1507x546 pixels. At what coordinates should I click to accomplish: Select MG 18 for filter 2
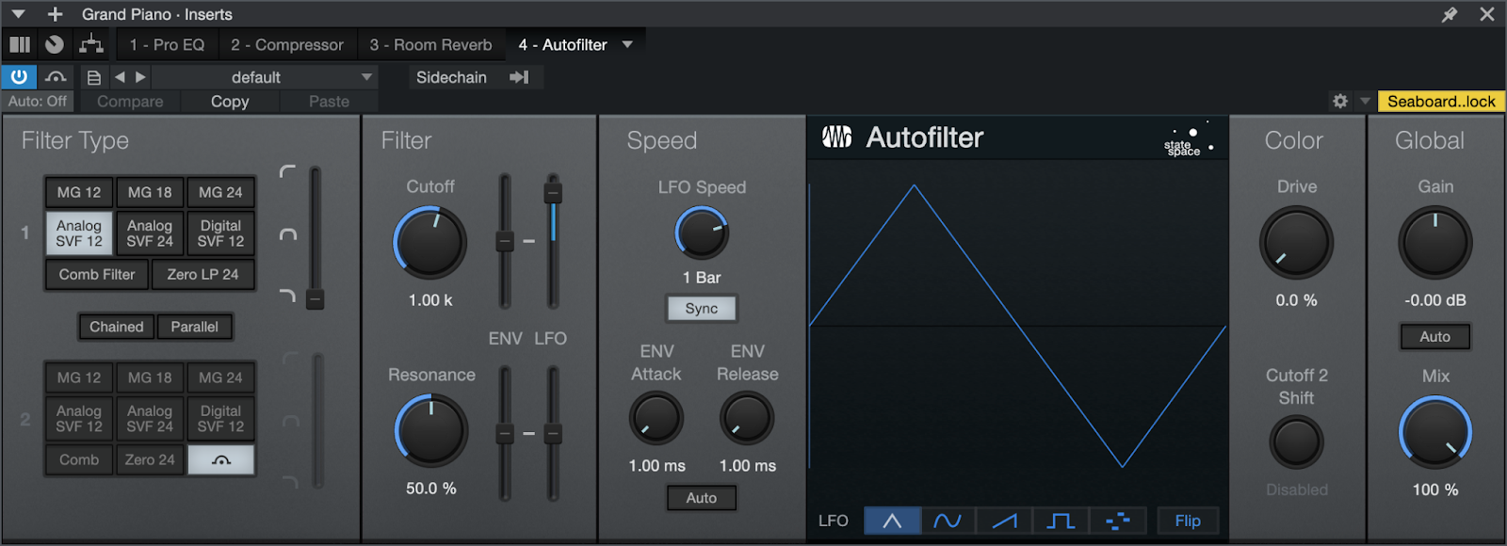(150, 377)
